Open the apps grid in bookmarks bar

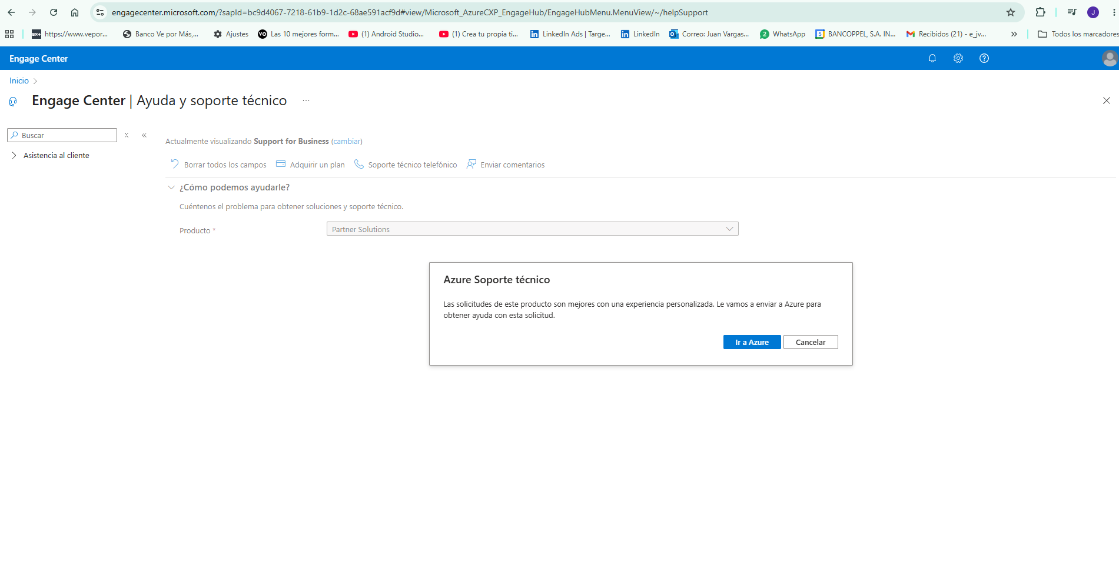pyautogui.click(x=9, y=34)
